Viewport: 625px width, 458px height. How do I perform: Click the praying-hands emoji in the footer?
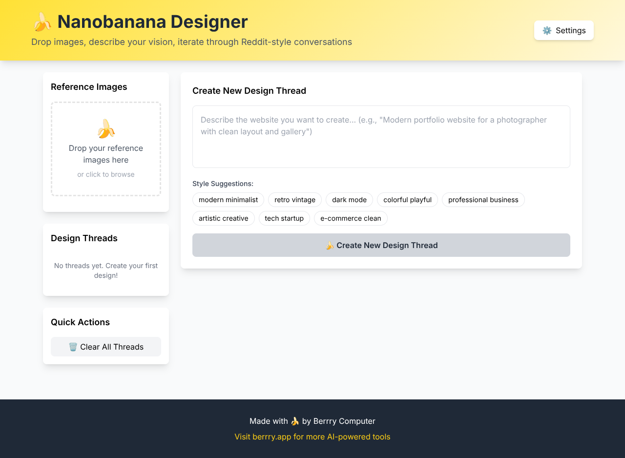[x=295, y=420]
